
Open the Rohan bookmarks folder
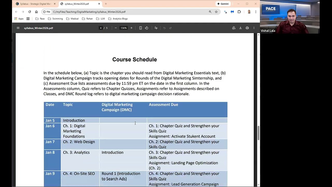[x=87, y=19]
